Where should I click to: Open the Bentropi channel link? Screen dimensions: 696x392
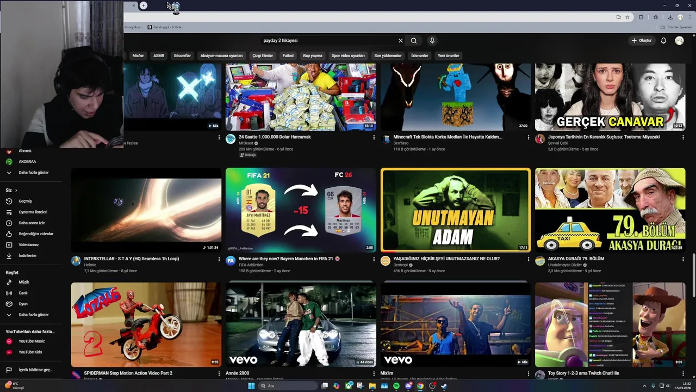point(400,265)
